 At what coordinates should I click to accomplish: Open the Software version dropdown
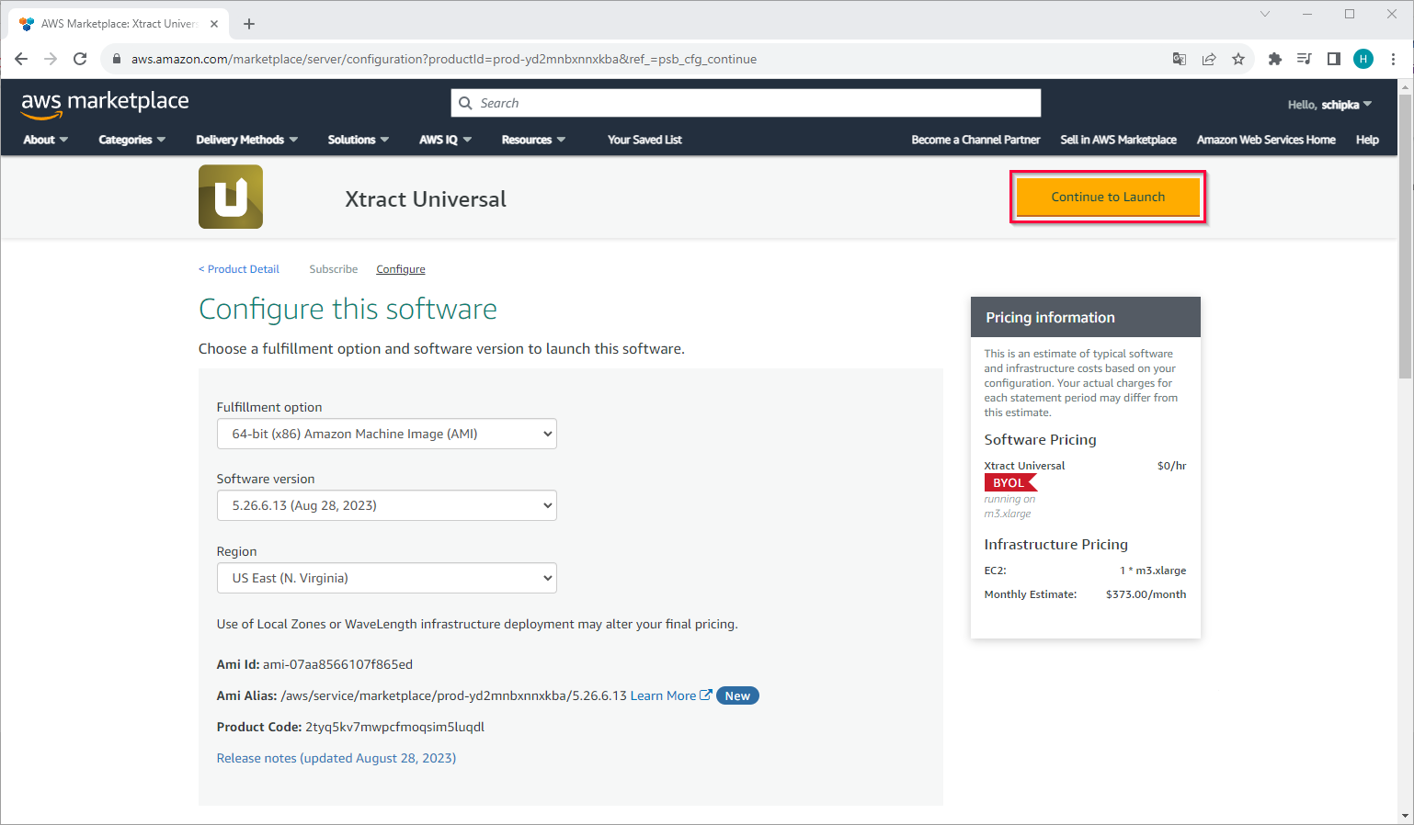tap(387, 505)
